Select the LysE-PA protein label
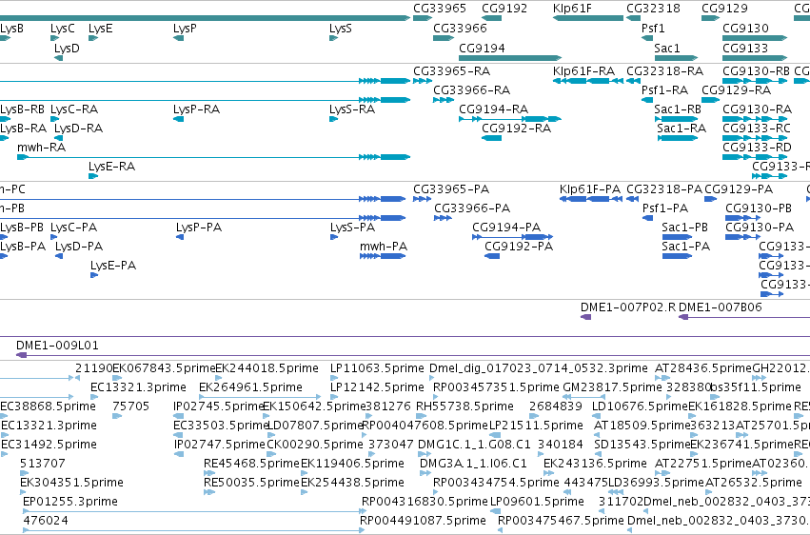The height and width of the screenshot is (535, 810). [x=113, y=266]
